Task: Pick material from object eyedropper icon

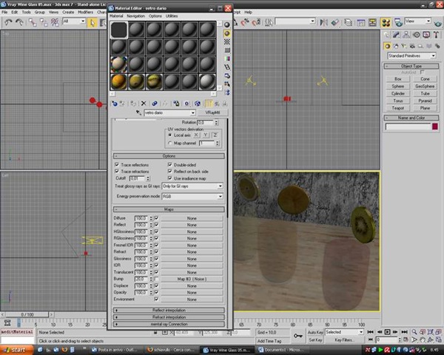Action: point(138,112)
